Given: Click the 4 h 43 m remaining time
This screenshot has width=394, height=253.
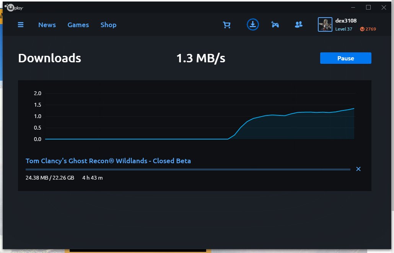Looking at the screenshot, I should (93, 178).
